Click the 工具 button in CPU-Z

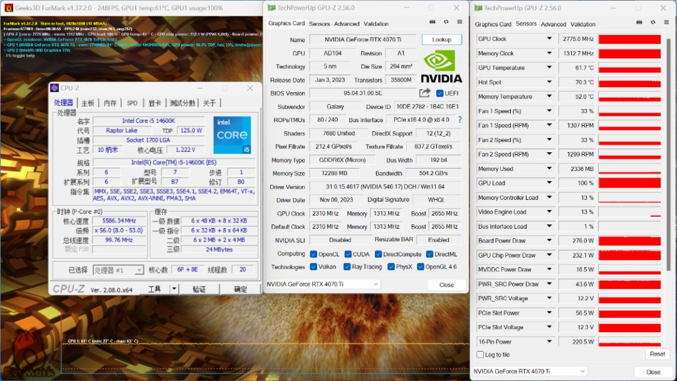pyautogui.click(x=155, y=289)
